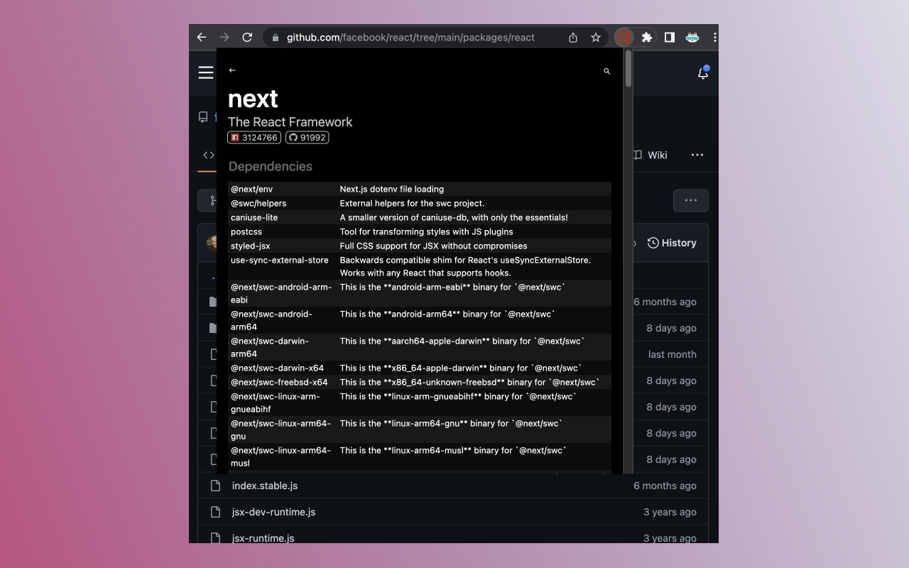909x568 pixels.
Task: Bookmark page with the star icon
Action: pyautogui.click(x=596, y=38)
